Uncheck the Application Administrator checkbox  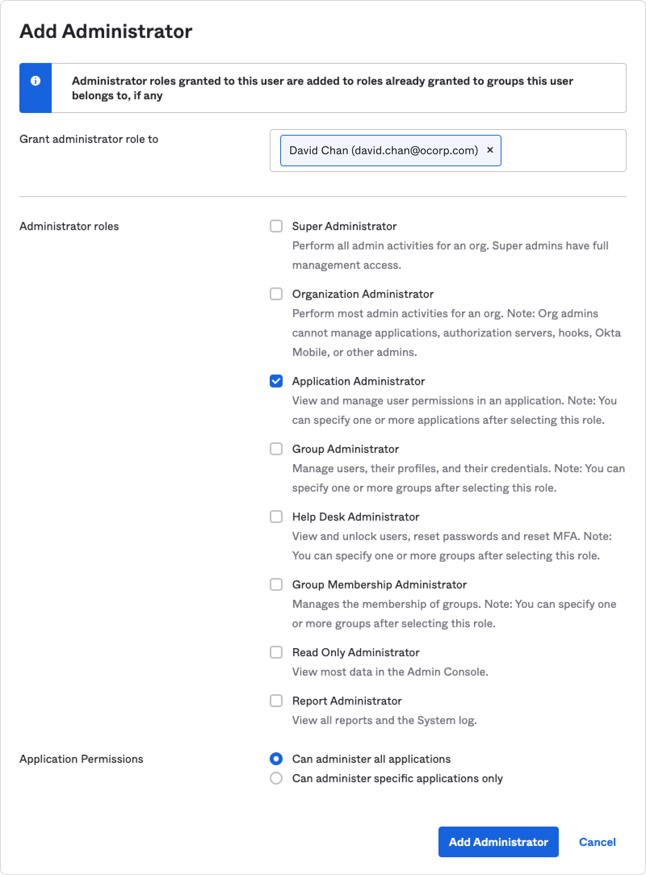point(276,381)
